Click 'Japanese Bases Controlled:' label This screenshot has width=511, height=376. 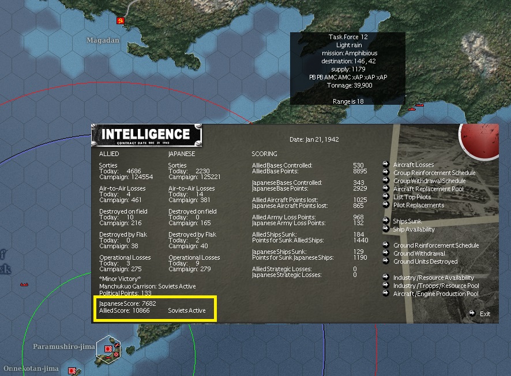point(287,183)
